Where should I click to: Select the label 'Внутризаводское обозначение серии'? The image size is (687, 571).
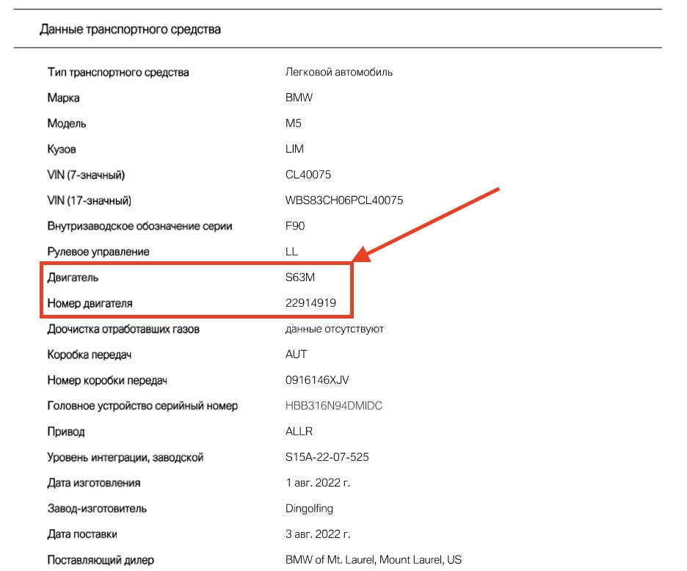139,226
